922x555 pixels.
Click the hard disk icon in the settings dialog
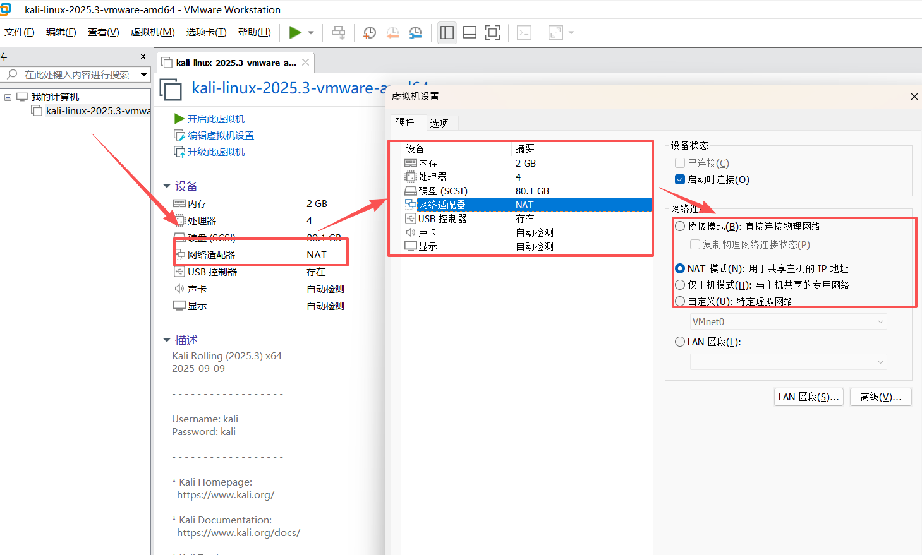411,191
